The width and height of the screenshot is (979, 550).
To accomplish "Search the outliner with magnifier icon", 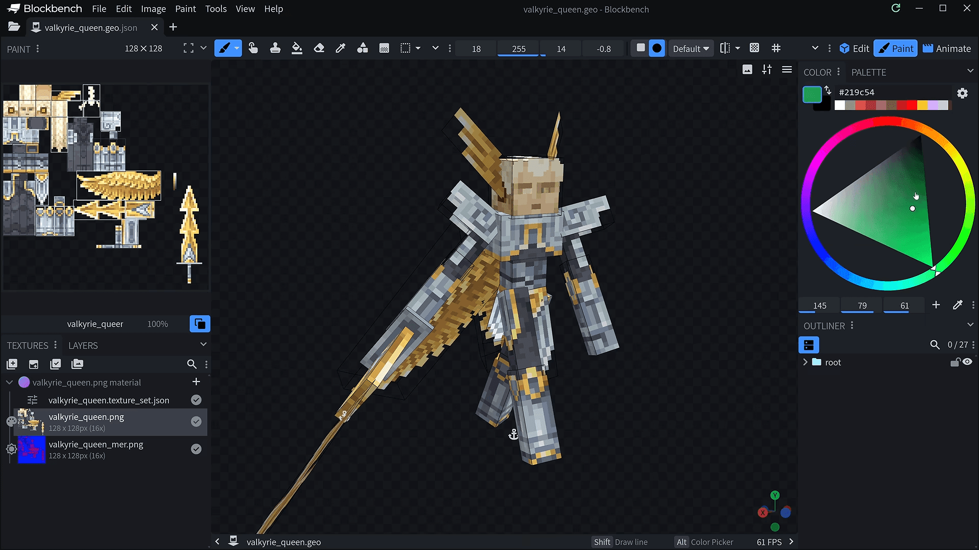I will click(935, 345).
